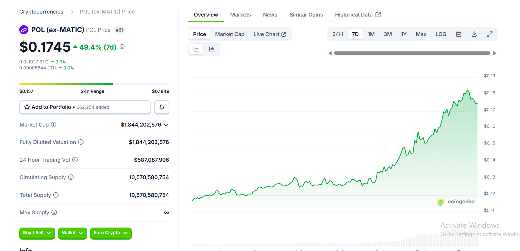Open the Buy / Sell dropdown

click(x=37, y=233)
